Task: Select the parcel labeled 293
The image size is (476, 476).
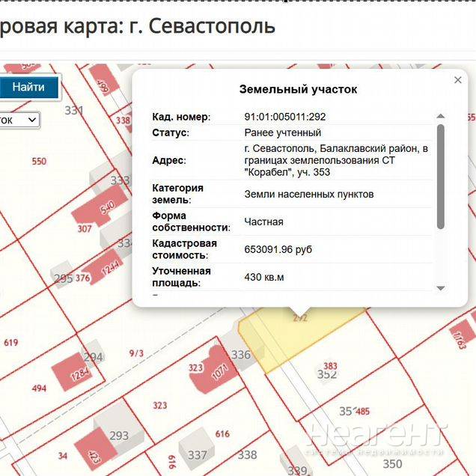Action: click(x=119, y=436)
